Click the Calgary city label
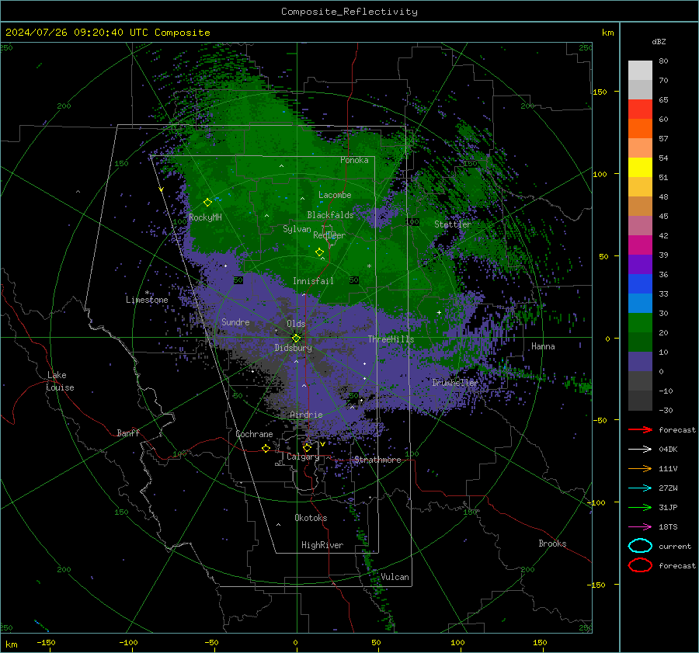Image resolution: width=699 pixels, height=653 pixels. tap(303, 457)
